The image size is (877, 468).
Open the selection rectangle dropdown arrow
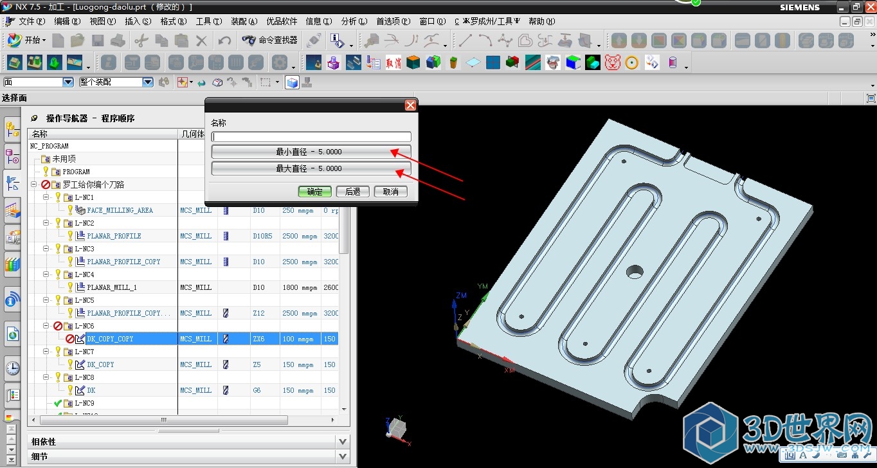pyautogui.click(x=278, y=82)
